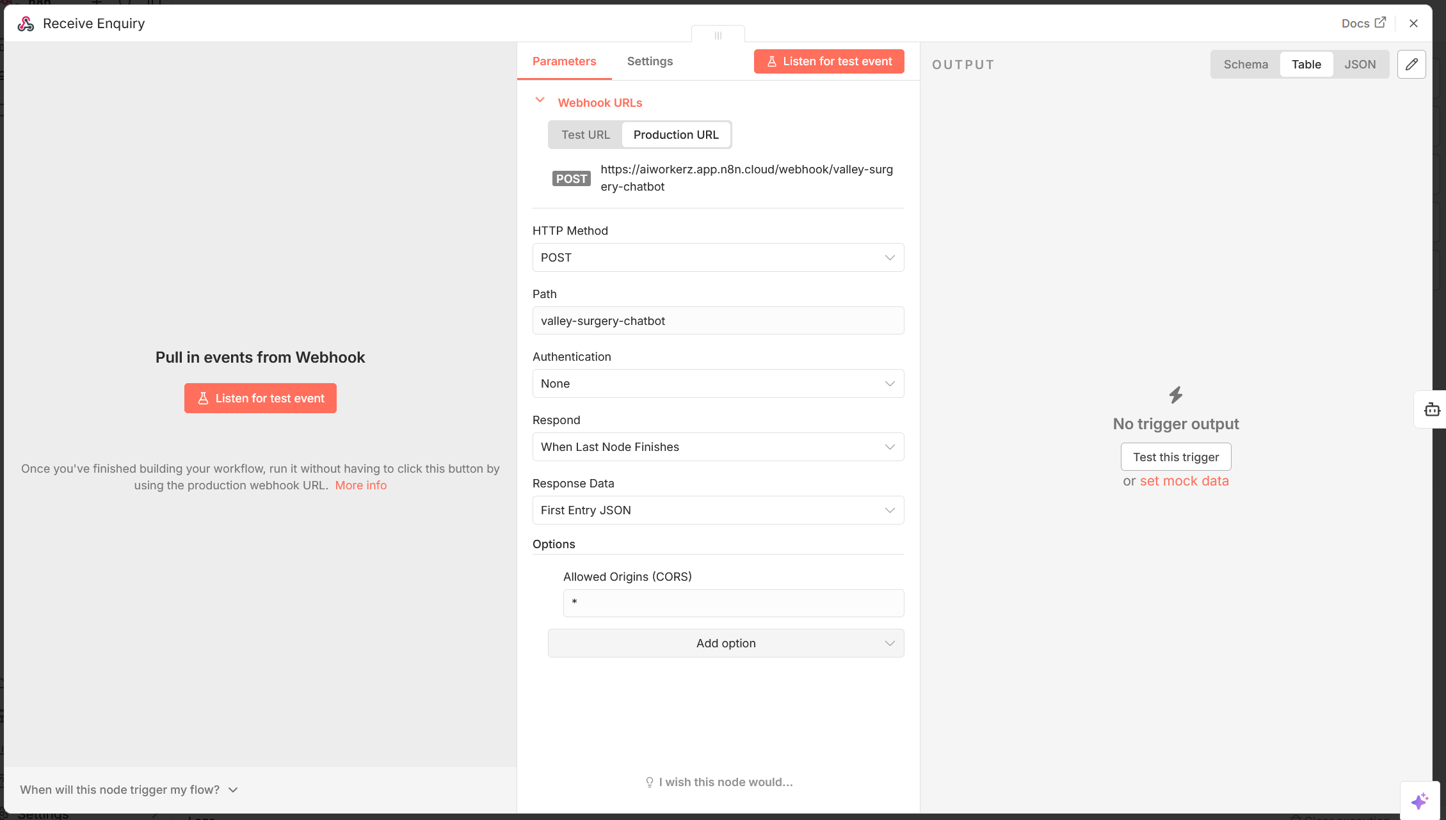Open the Respond dropdown

718,446
